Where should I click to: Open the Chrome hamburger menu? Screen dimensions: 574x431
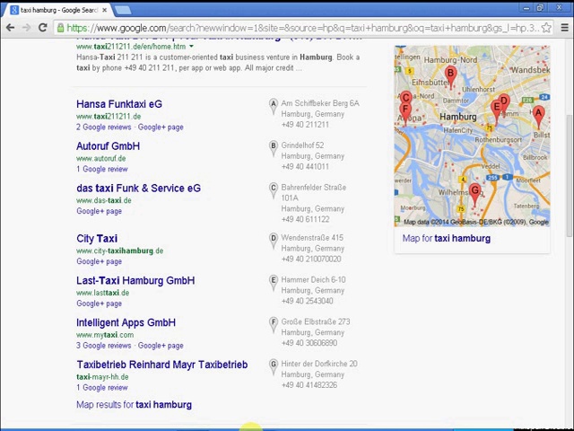click(564, 28)
